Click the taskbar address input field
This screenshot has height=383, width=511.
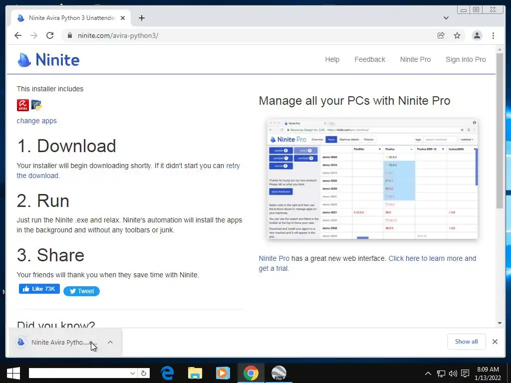[79, 373]
